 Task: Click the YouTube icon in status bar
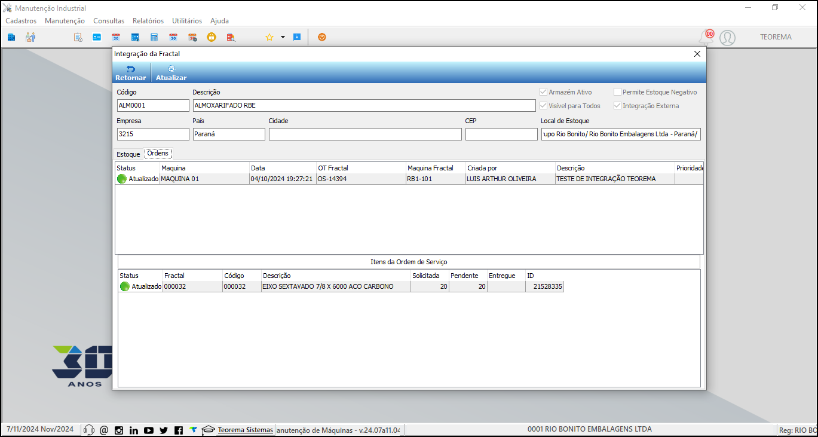point(149,430)
